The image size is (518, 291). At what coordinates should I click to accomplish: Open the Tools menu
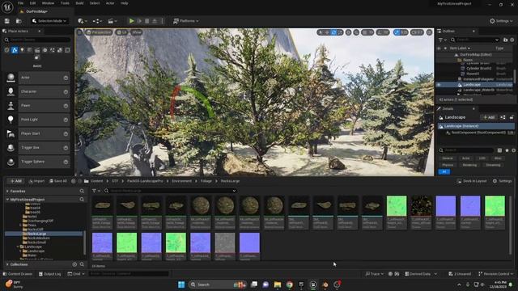65,3
